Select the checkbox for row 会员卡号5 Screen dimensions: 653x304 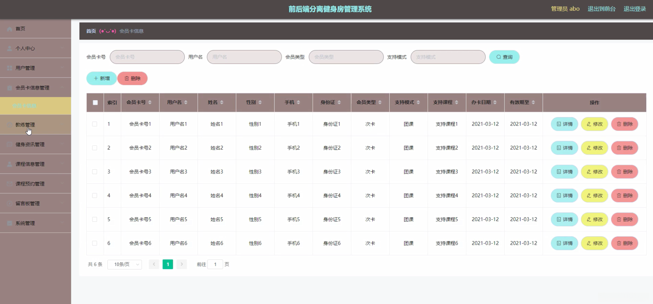point(94,219)
